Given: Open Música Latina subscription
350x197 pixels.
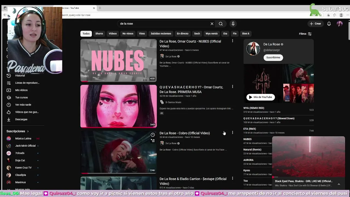Looking at the screenshot, I should [24, 138].
